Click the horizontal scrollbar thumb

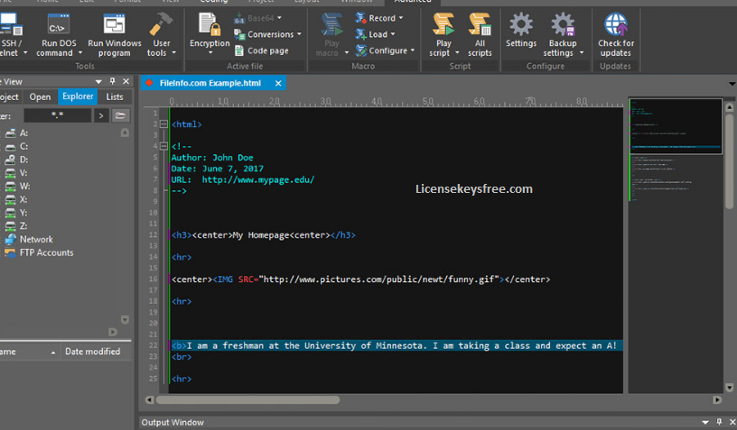tap(247, 400)
